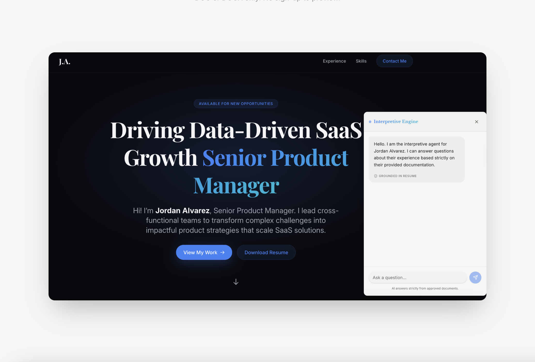Click the AVAILABLE FOR NEW OPPORTUNITIES badge
This screenshot has height=362, width=535.
236,103
